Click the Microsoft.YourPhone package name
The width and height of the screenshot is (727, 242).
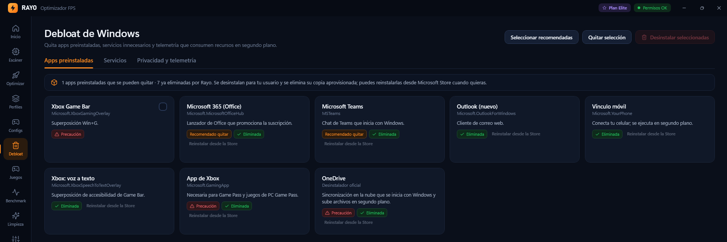[612, 113]
